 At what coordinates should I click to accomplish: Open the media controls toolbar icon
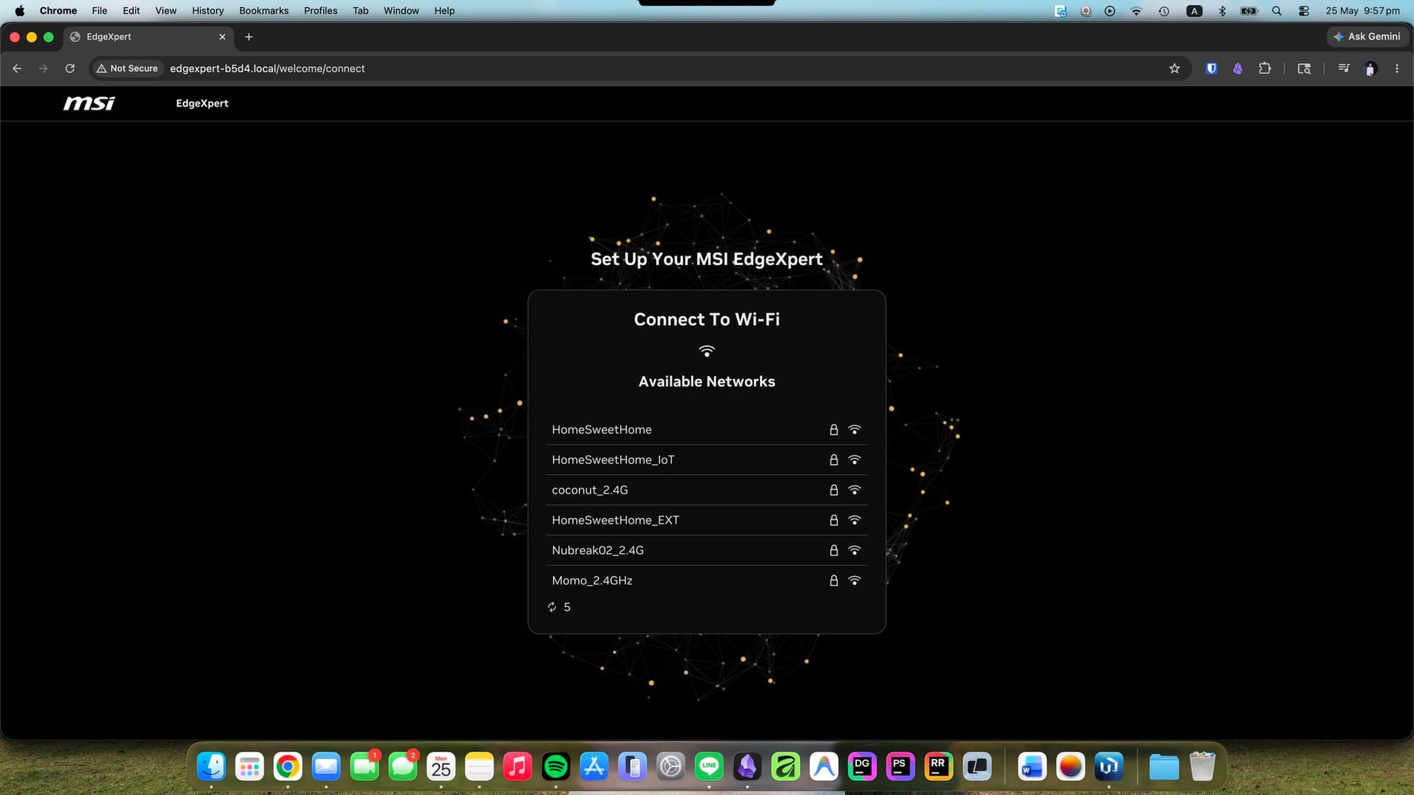click(1343, 69)
